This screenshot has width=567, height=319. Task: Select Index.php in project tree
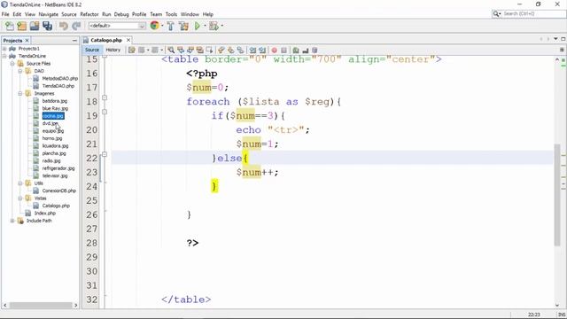44,213
